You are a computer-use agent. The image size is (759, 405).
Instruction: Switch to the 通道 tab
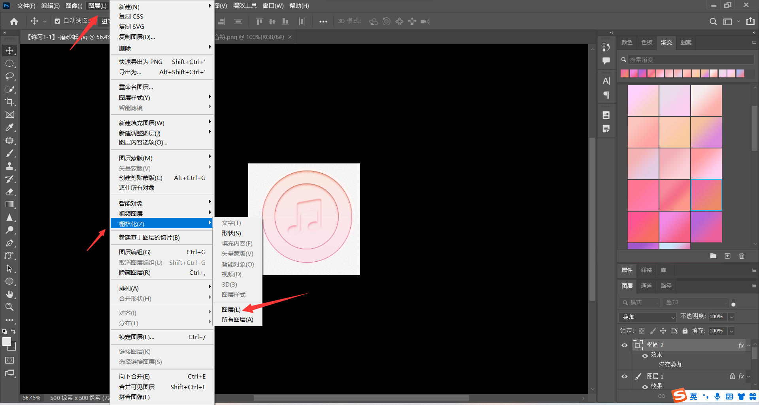pyautogui.click(x=646, y=286)
